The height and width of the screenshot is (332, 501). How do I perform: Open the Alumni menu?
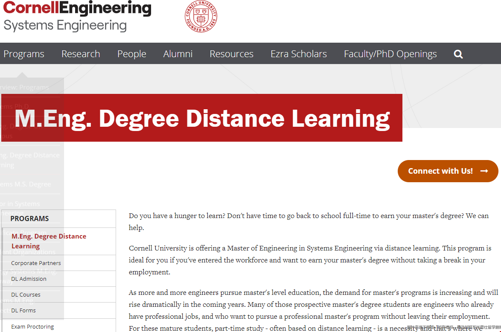[178, 54]
